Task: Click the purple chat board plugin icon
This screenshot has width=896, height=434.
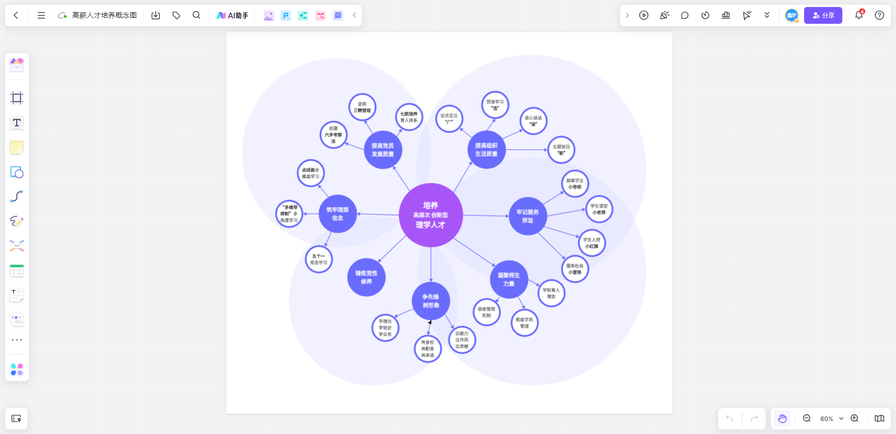Action: pyautogui.click(x=338, y=15)
